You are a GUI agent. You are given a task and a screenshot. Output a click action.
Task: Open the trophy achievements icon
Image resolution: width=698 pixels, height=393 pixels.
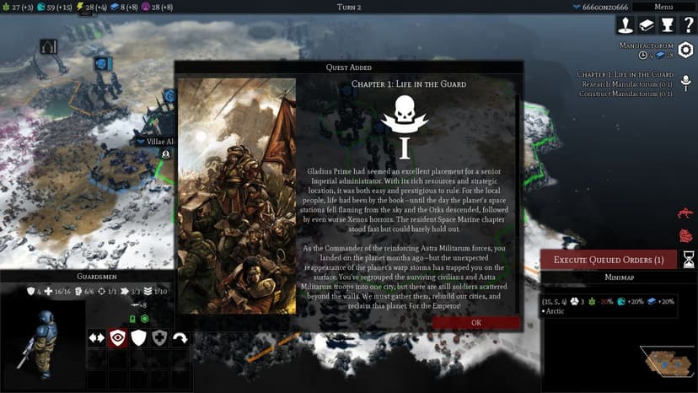click(668, 25)
